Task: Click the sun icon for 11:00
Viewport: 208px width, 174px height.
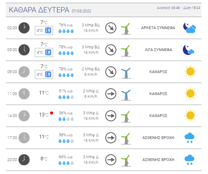Action: click(x=190, y=94)
